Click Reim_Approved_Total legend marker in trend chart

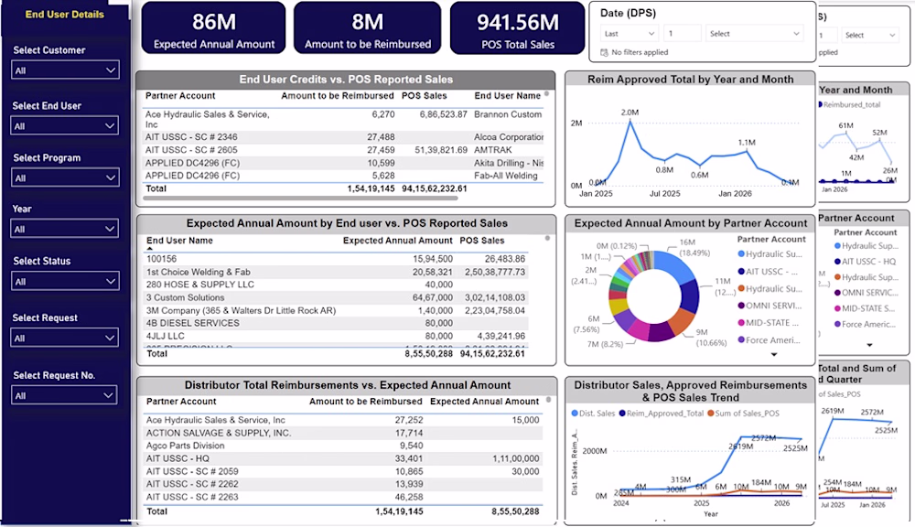[x=622, y=414]
